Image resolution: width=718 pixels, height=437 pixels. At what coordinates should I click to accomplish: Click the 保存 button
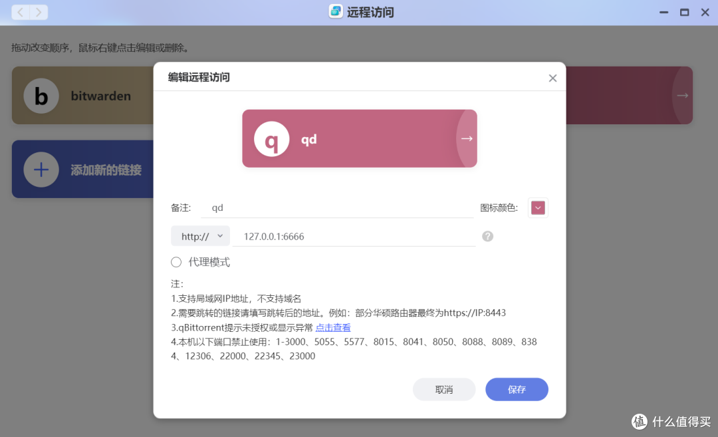coord(517,389)
